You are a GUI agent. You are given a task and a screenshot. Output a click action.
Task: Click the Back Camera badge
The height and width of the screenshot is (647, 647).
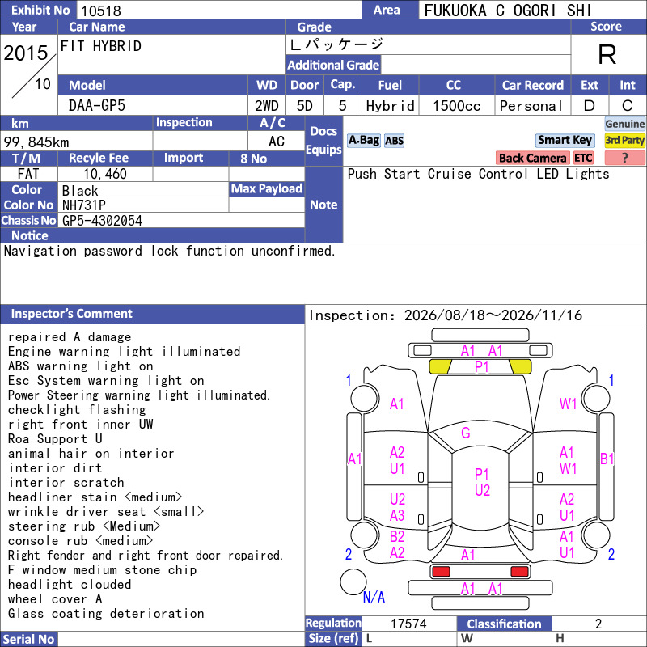(x=532, y=158)
